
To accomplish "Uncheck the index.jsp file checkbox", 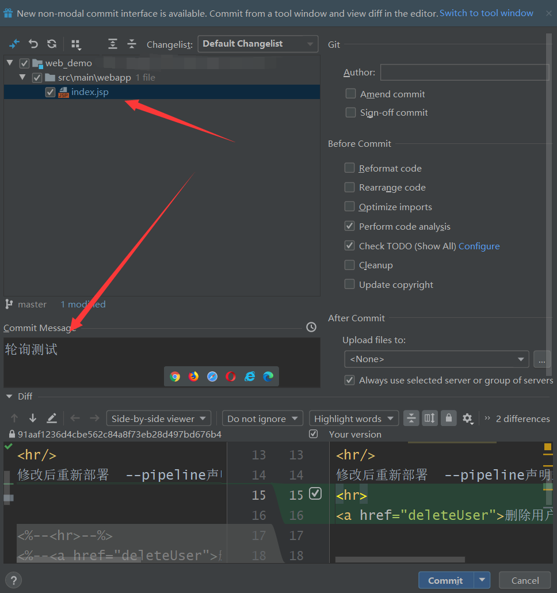I will pos(50,92).
